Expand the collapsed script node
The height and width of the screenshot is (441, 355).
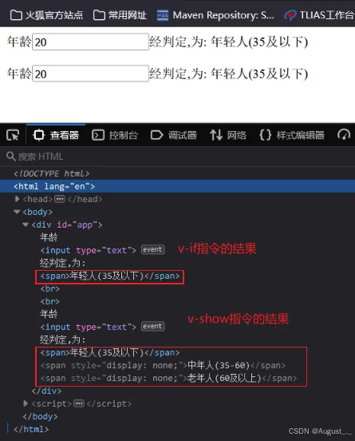pyautogui.click(x=26, y=403)
